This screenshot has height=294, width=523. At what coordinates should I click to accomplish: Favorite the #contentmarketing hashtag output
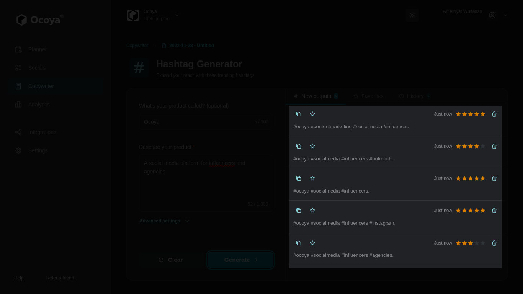[x=312, y=114]
